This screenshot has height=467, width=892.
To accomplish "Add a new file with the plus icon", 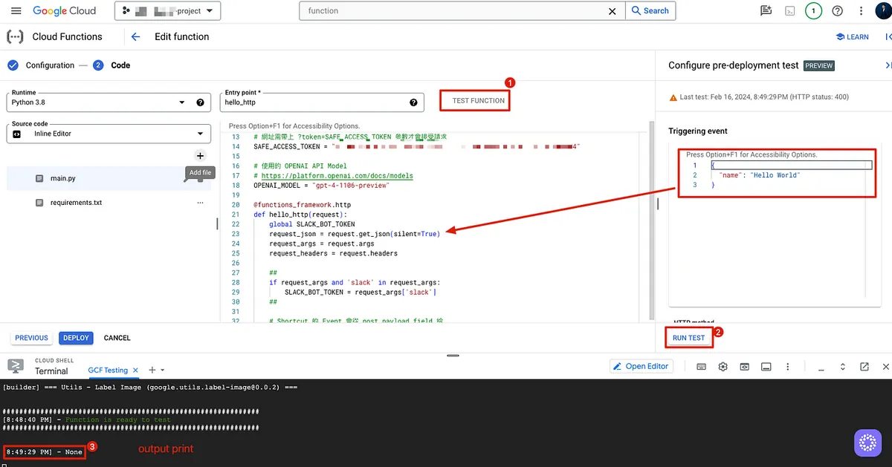I will click(200, 156).
